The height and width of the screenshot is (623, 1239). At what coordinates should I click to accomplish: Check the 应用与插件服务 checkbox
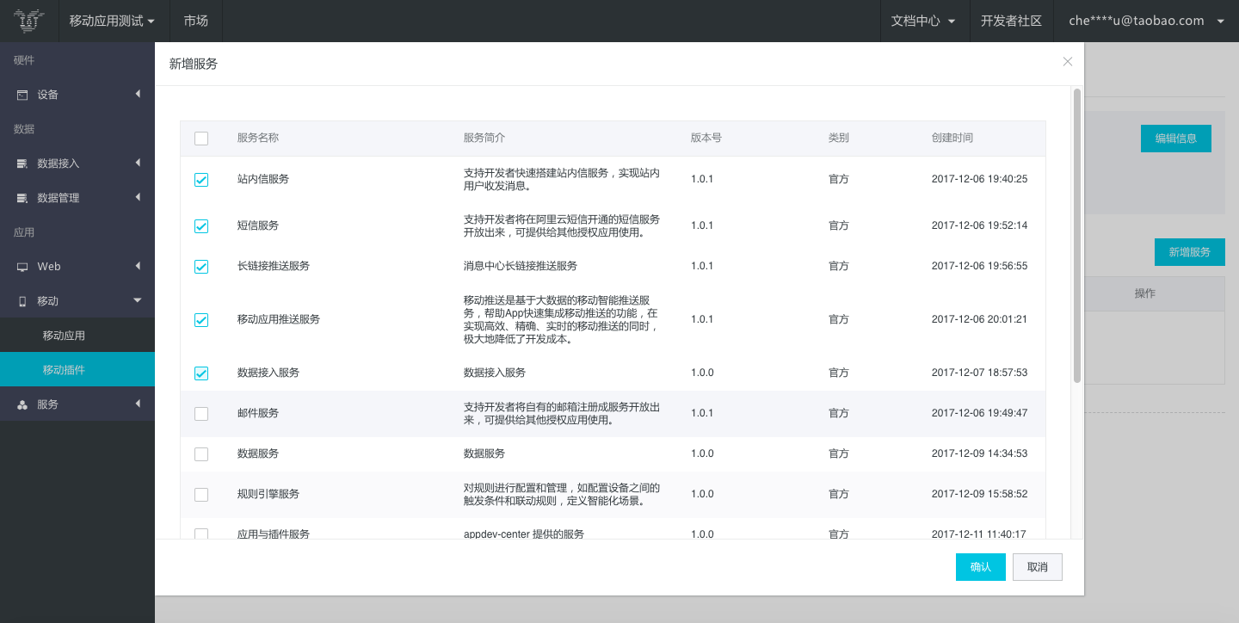[201, 534]
